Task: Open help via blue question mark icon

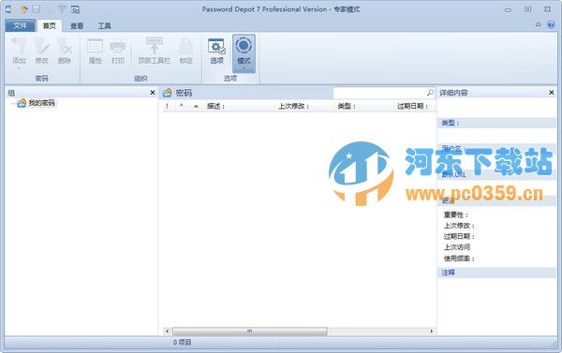Action: tap(551, 24)
